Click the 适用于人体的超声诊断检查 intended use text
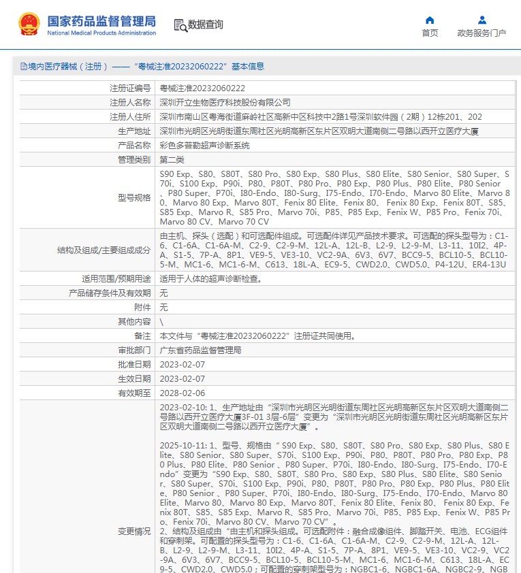This screenshot has height=573, width=521. (x=210, y=279)
